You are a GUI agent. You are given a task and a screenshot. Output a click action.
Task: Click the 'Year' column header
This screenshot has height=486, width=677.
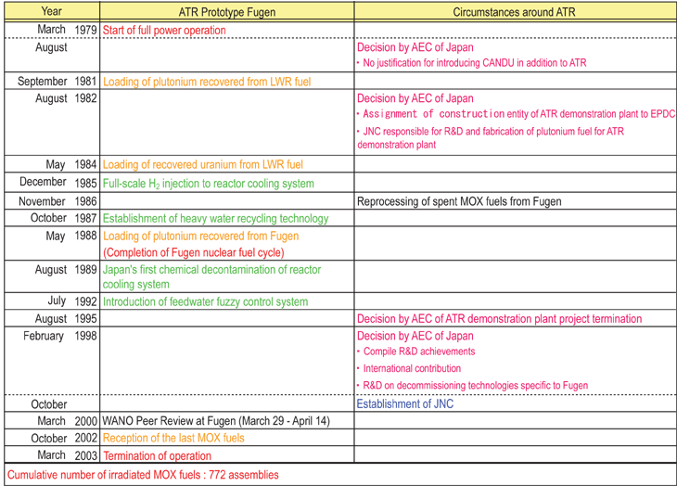click(51, 11)
